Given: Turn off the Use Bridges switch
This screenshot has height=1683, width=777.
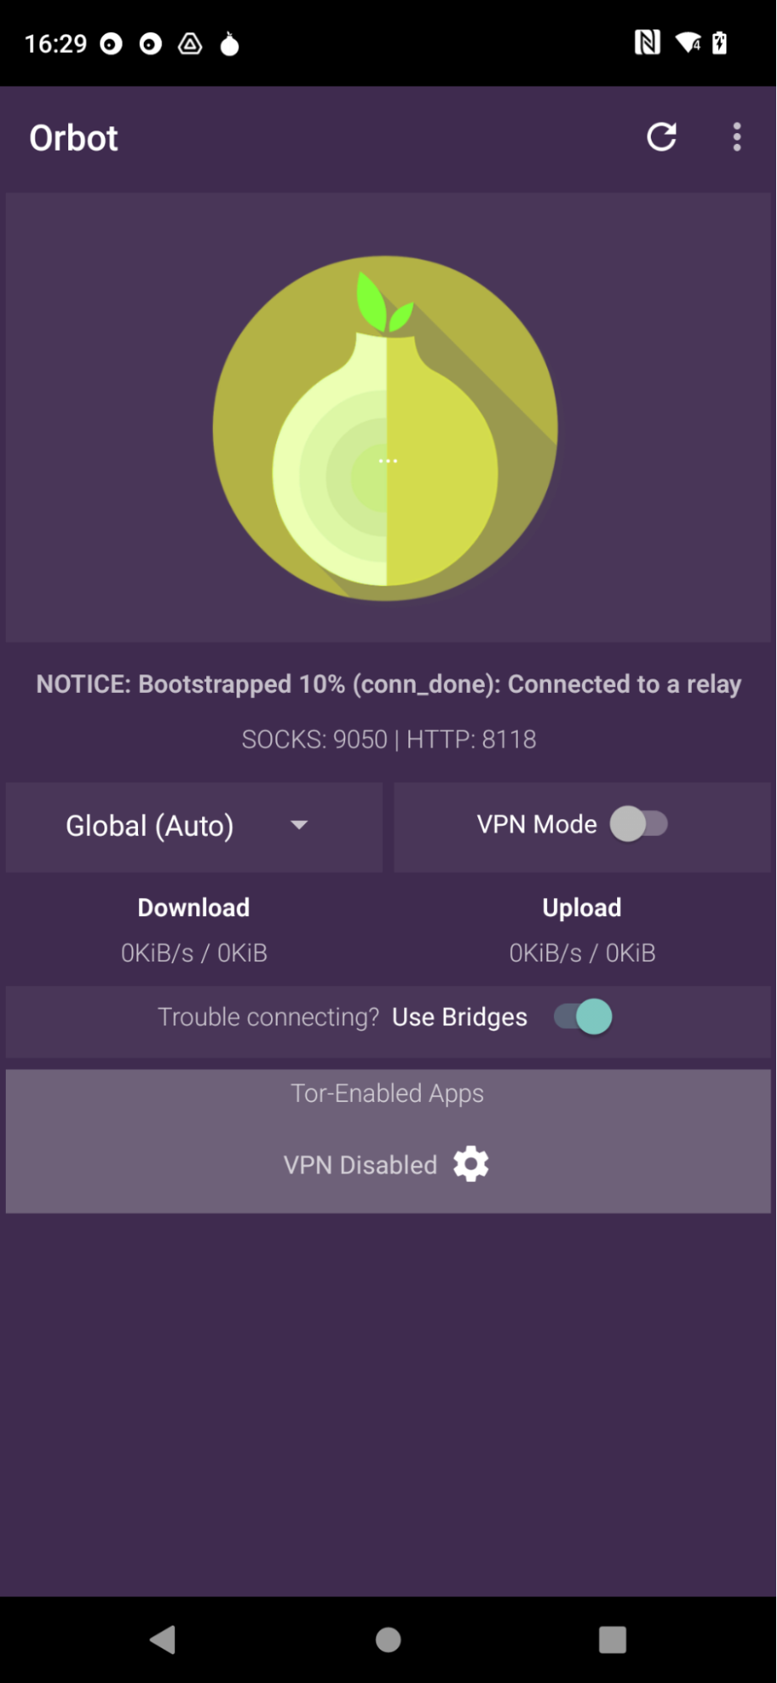Looking at the screenshot, I should [583, 1017].
